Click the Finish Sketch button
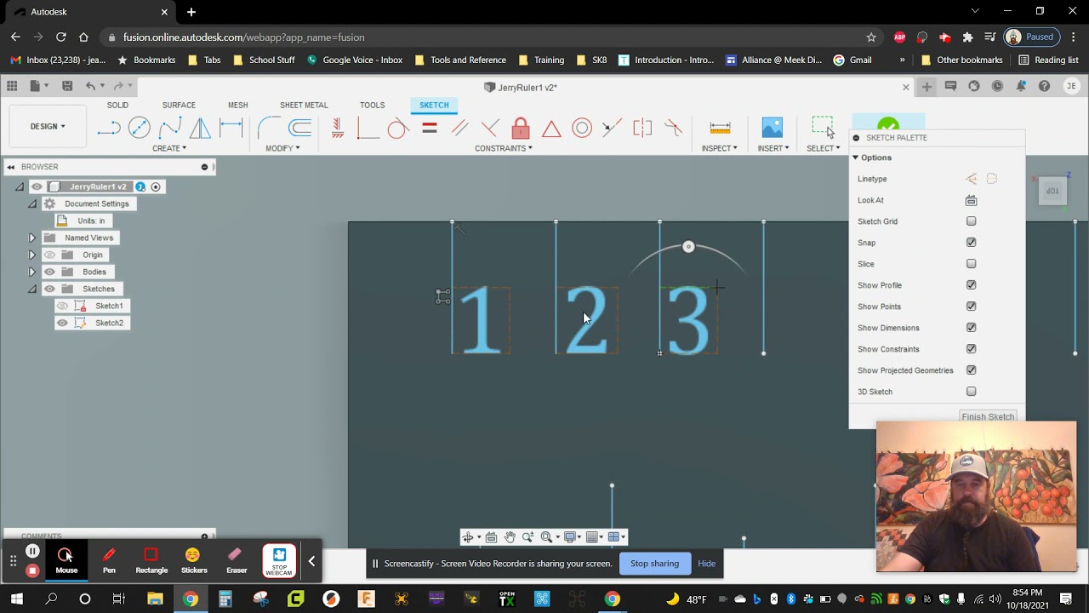Viewport: 1089px width, 613px height. (988, 416)
